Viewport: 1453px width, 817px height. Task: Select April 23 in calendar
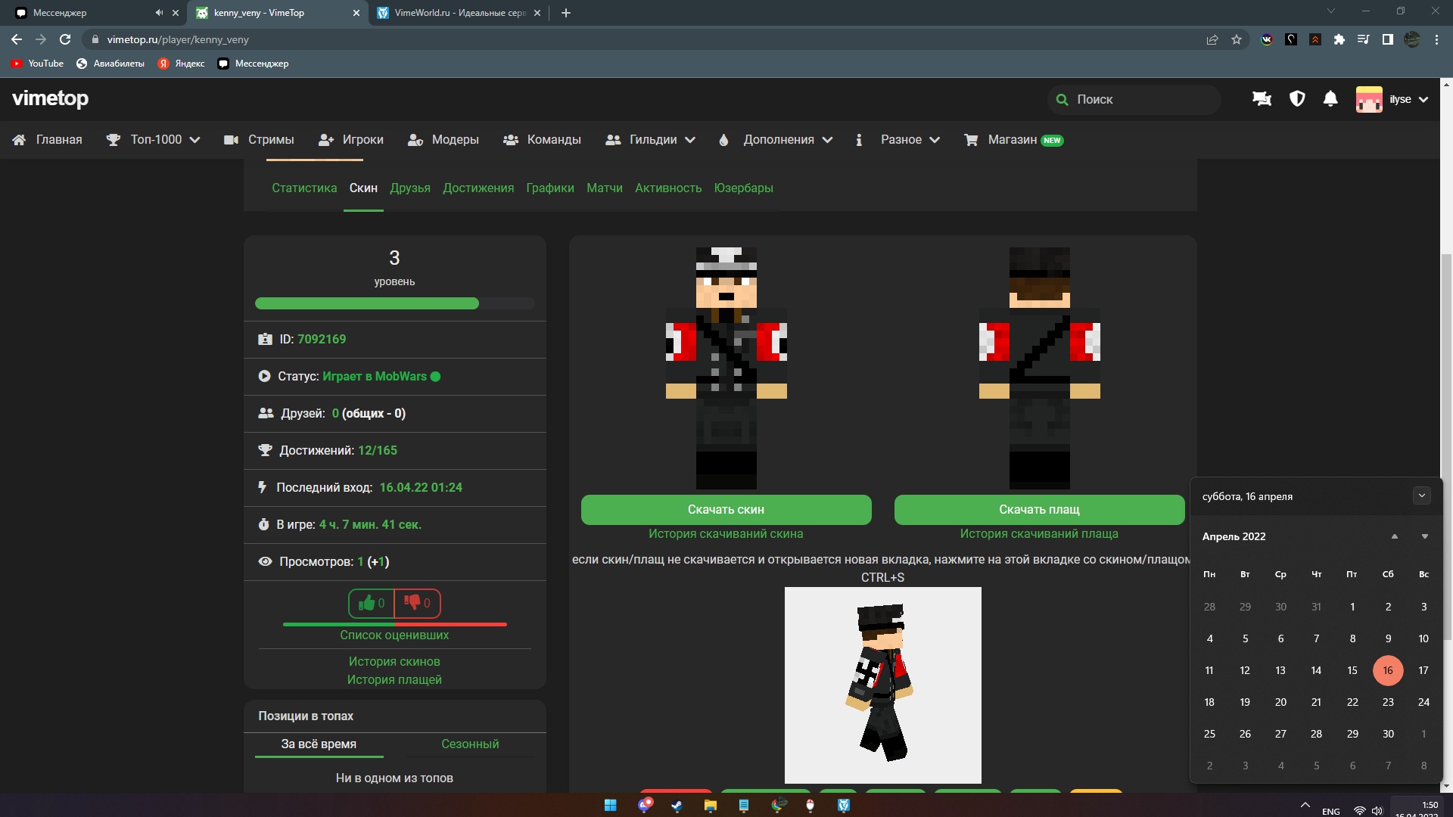click(x=1388, y=703)
